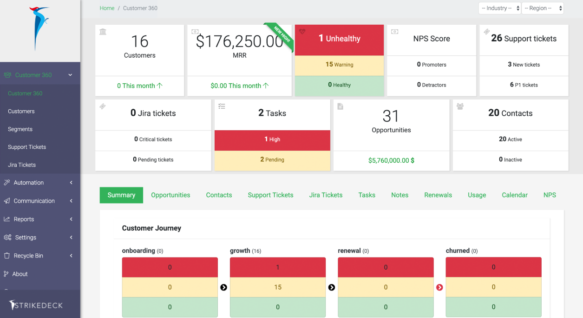Click the yellow 15 Warning block
The height and width of the screenshot is (318, 583).
pyautogui.click(x=339, y=65)
